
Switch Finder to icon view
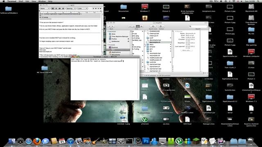[x=130, y=26]
